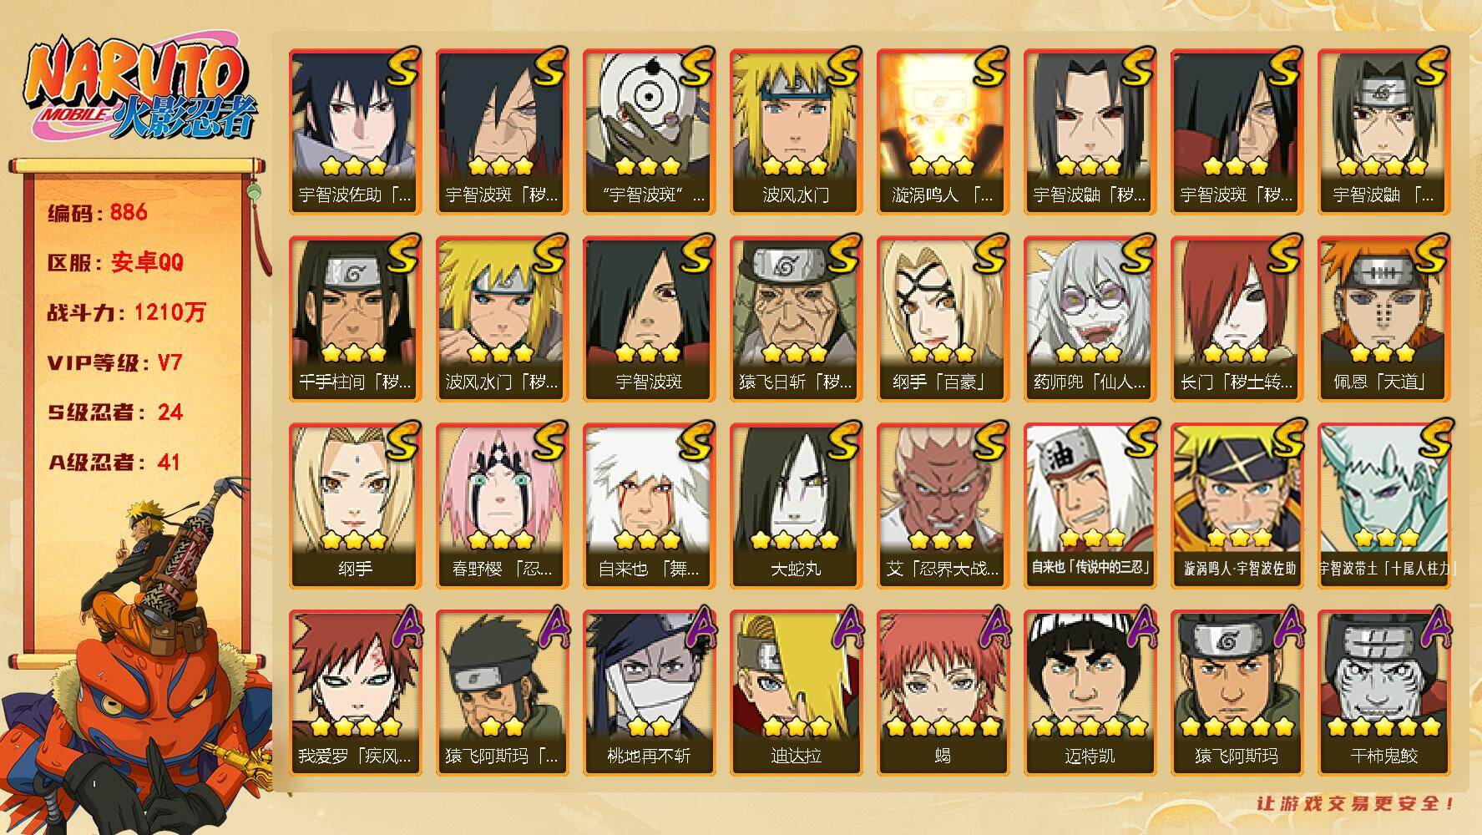Select the 波风水门 ninja card in top row
Screen dimensions: 1482x835
tap(795, 132)
